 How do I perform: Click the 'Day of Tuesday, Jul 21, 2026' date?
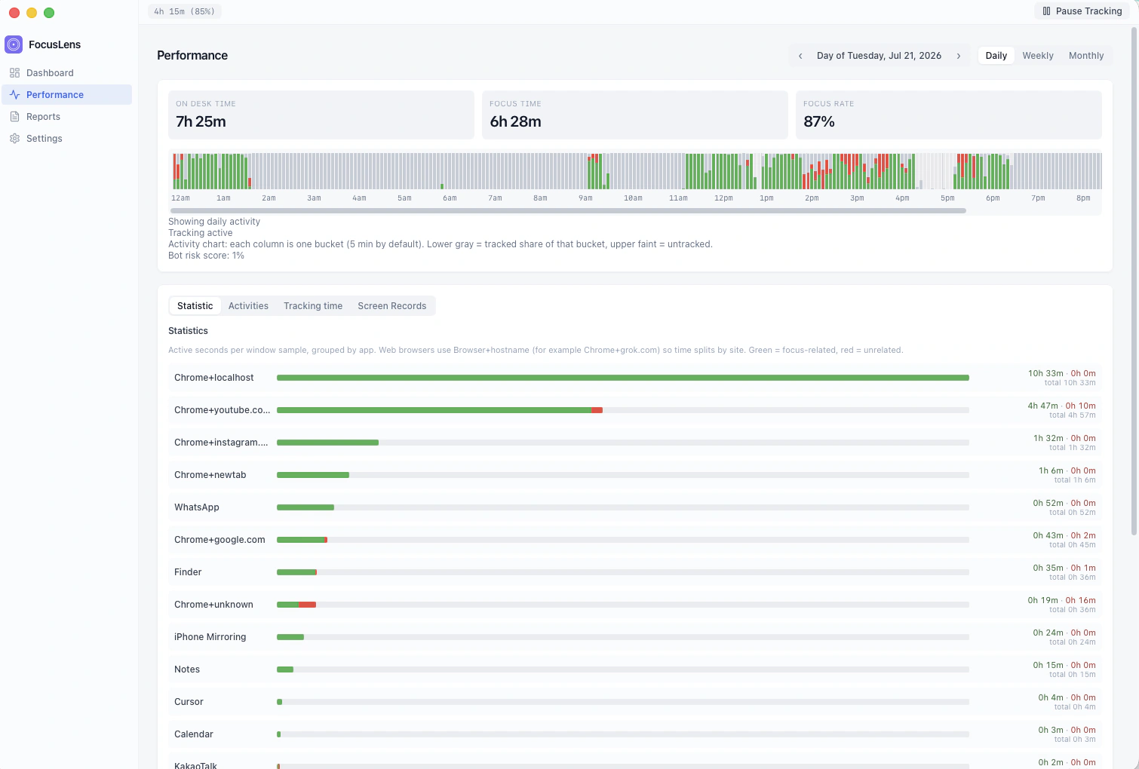click(879, 56)
